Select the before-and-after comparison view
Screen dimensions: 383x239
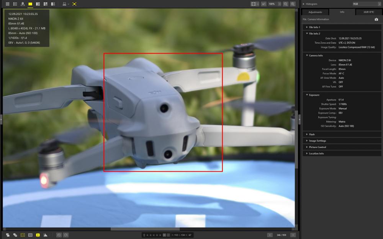point(53,4)
